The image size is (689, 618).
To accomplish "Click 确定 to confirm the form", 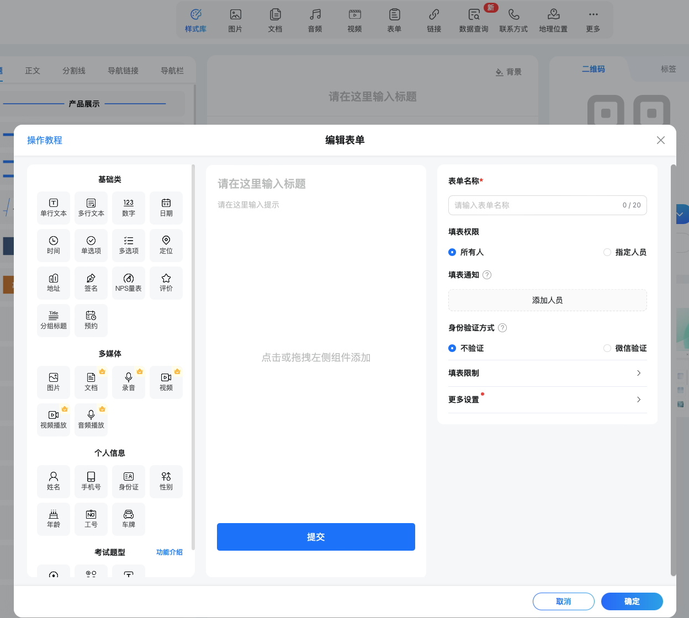I will click(x=632, y=601).
